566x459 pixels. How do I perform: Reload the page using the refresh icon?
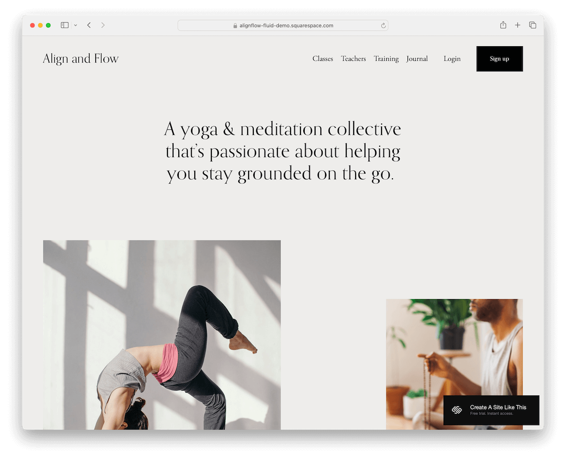[383, 25]
